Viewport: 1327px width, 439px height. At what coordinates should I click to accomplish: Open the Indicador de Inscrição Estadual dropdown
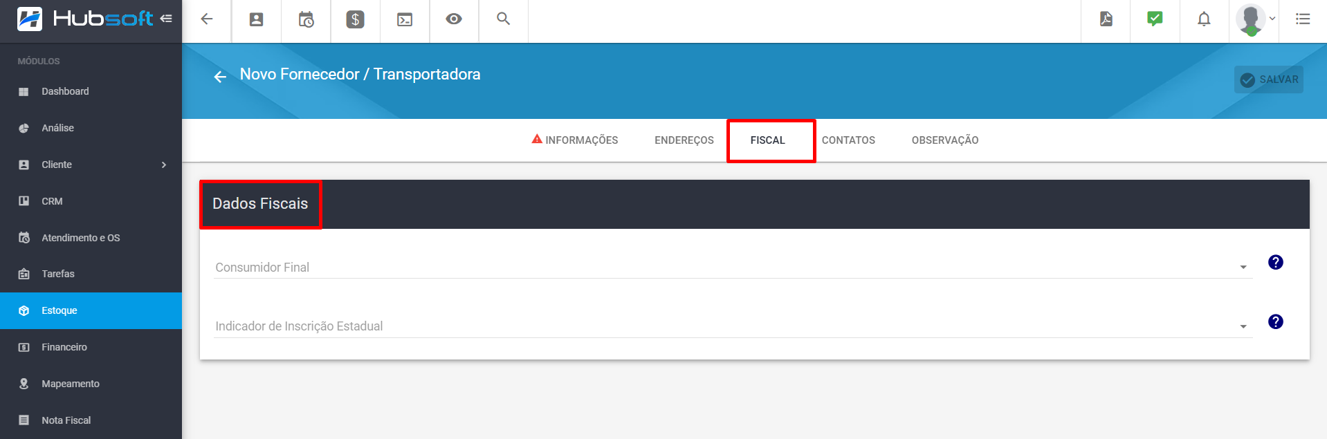click(x=733, y=326)
